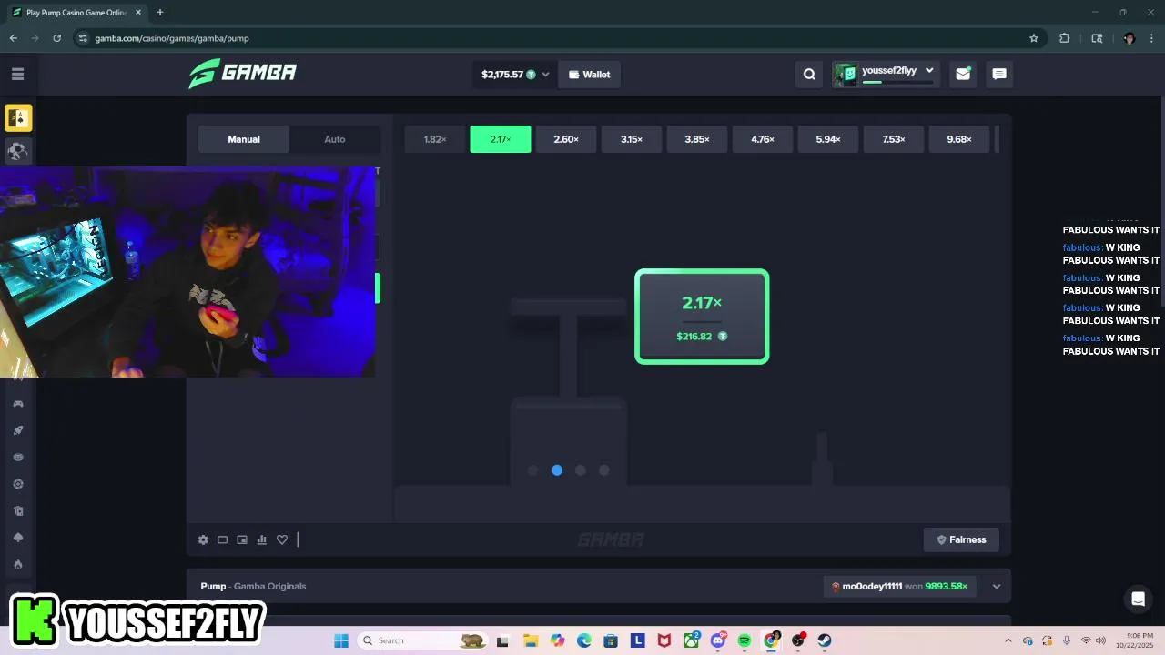Bookmark this page with the star
Viewport: 1165px width, 655px height.
coord(1034,38)
